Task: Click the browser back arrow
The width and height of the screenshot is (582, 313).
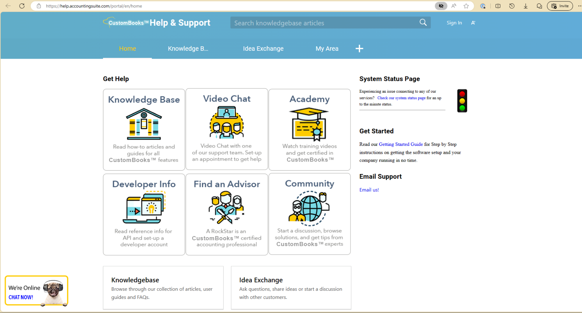Action: point(8,6)
